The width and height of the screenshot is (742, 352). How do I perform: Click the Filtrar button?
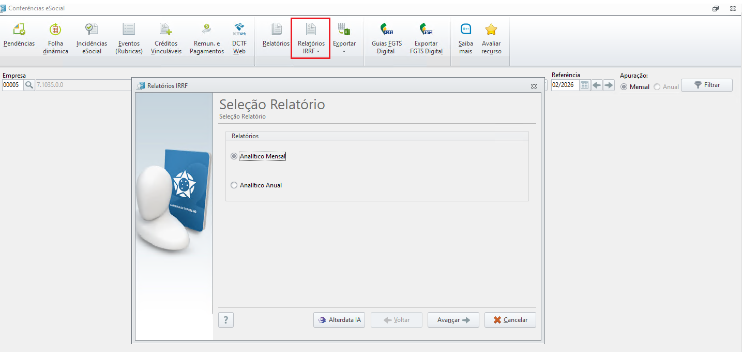tap(707, 85)
